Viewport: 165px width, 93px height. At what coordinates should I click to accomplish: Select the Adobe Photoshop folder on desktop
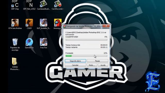[15, 64]
